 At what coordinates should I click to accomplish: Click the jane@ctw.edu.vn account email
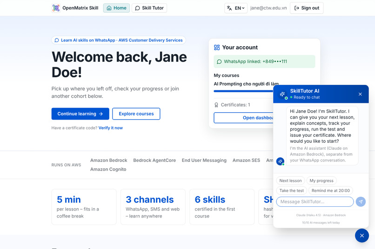[x=268, y=8]
